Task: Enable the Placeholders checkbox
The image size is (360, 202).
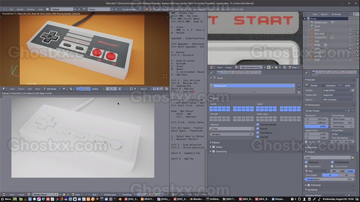Action: point(306,166)
